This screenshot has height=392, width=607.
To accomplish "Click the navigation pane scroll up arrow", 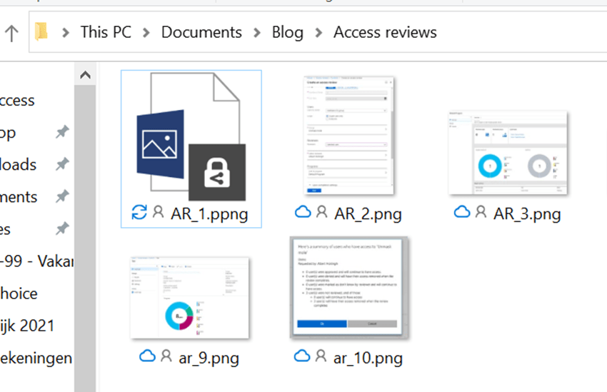I will point(84,75).
